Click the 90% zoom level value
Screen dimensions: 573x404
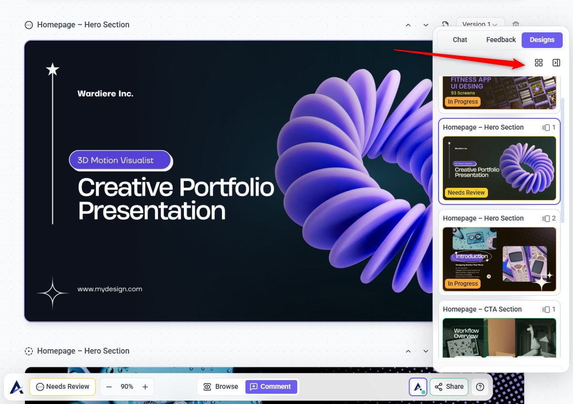(127, 386)
